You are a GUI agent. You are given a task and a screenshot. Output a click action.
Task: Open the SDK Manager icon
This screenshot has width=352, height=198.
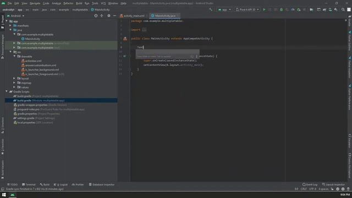click(335, 10)
